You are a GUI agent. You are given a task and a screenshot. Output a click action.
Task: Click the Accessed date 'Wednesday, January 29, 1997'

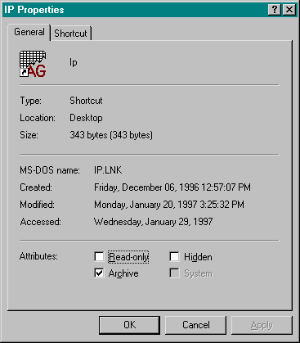click(153, 222)
